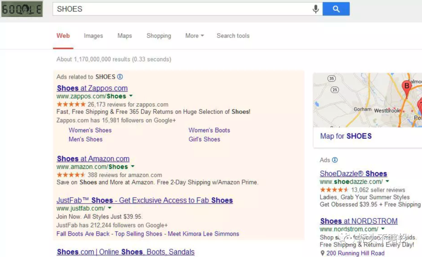Click the blue search magnifier button
422x257 pixels.
pos(336,9)
